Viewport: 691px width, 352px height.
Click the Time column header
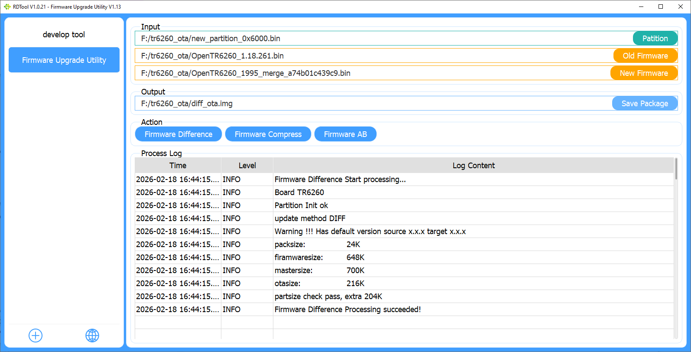[178, 165]
